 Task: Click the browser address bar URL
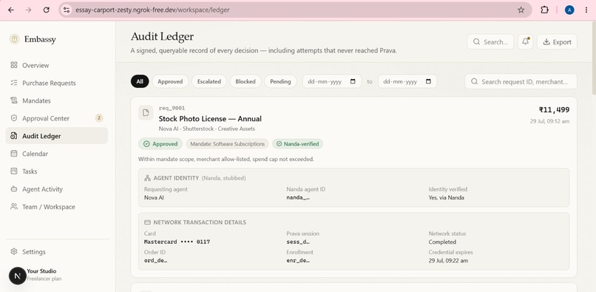152,10
